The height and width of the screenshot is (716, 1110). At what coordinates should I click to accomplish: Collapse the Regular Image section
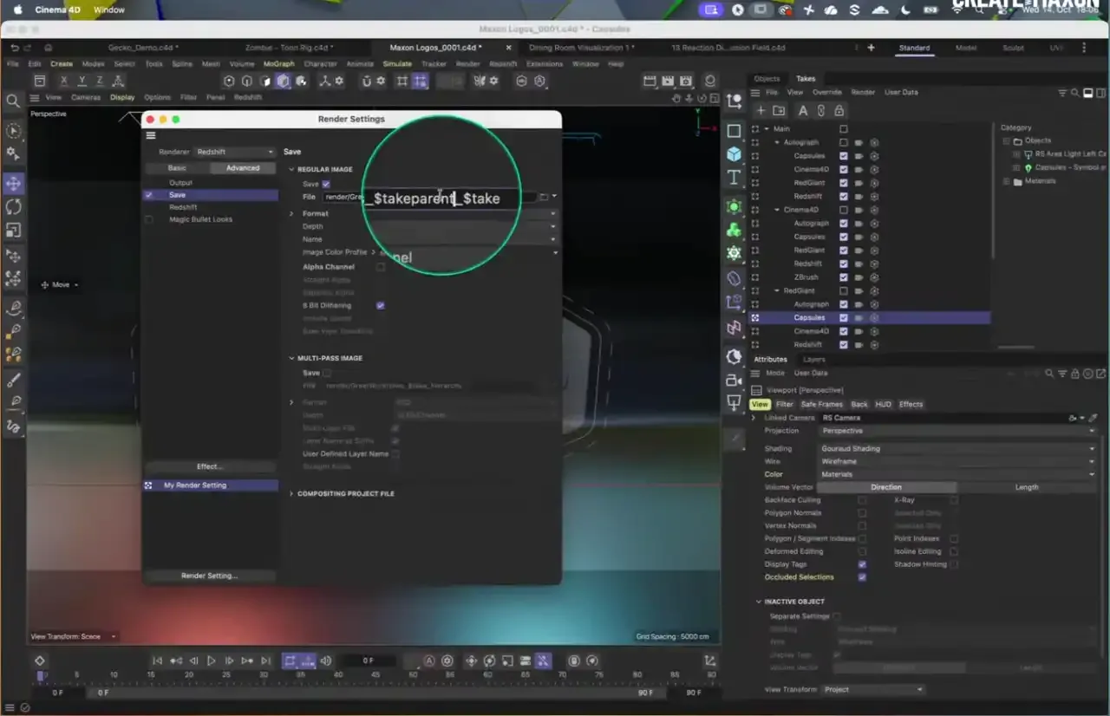(292, 170)
